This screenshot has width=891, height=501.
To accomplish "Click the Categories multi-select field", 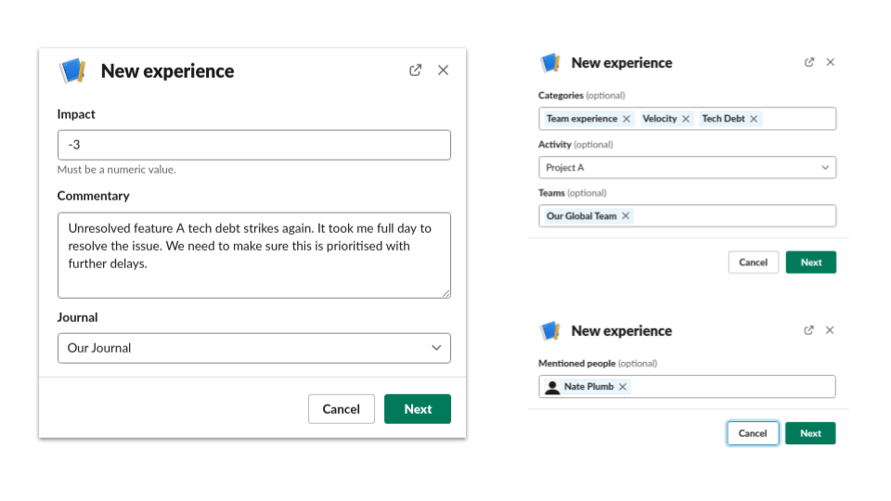I will click(687, 119).
